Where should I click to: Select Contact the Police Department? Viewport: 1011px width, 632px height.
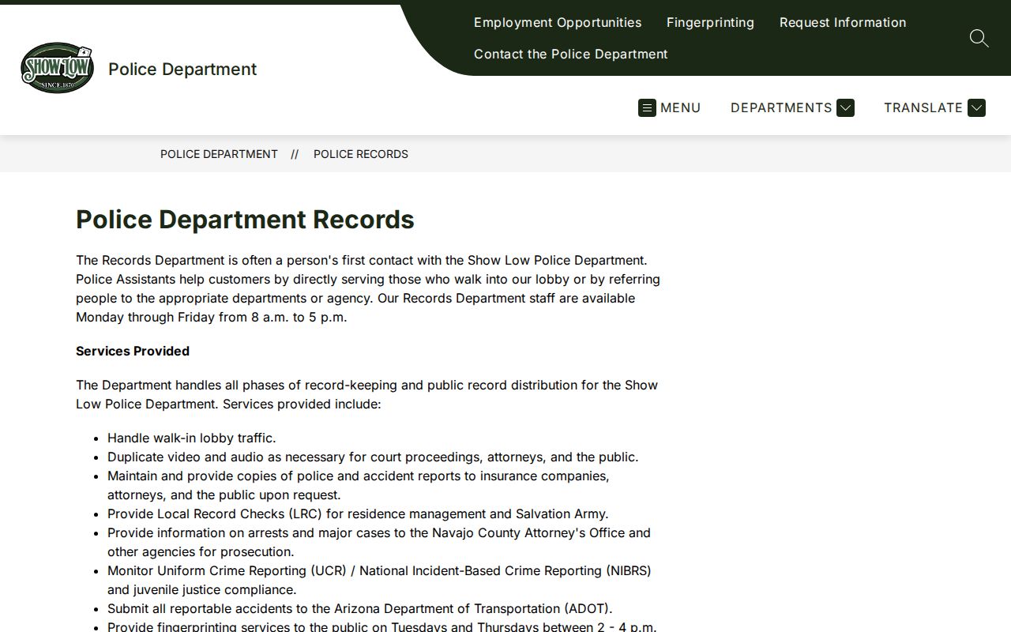[x=571, y=54]
